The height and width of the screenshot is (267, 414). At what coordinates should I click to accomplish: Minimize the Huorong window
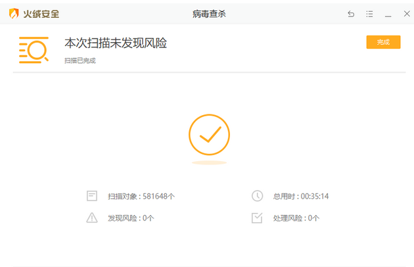pyautogui.click(x=388, y=14)
